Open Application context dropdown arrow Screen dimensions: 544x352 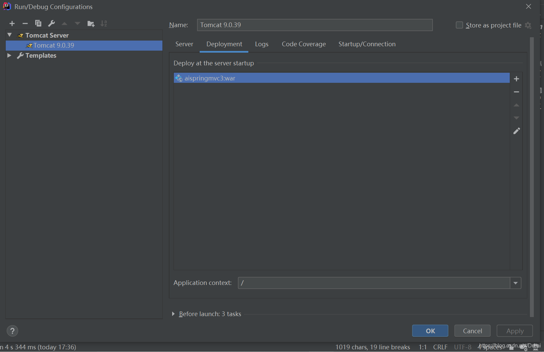click(515, 283)
